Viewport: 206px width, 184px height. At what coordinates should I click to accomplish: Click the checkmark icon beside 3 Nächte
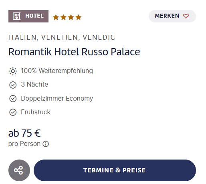tap(13, 85)
